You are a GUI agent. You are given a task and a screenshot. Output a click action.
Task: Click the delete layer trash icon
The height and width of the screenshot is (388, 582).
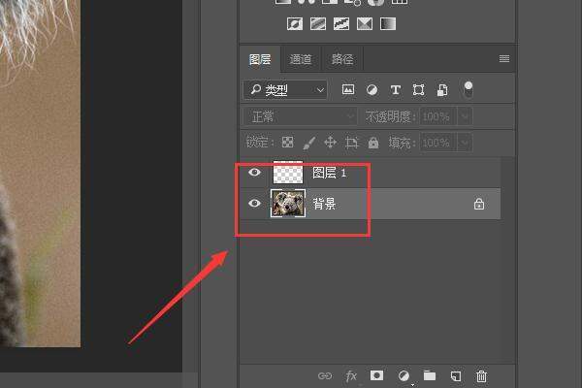482,375
